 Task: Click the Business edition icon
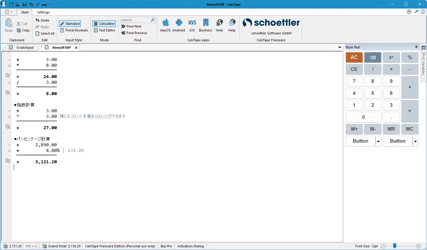click(205, 23)
